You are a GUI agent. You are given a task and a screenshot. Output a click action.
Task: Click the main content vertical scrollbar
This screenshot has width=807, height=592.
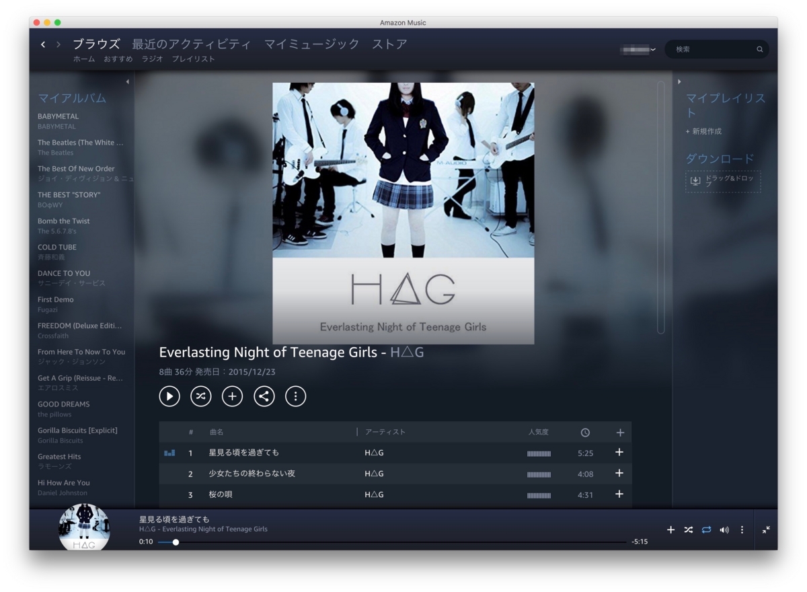pos(661,207)
